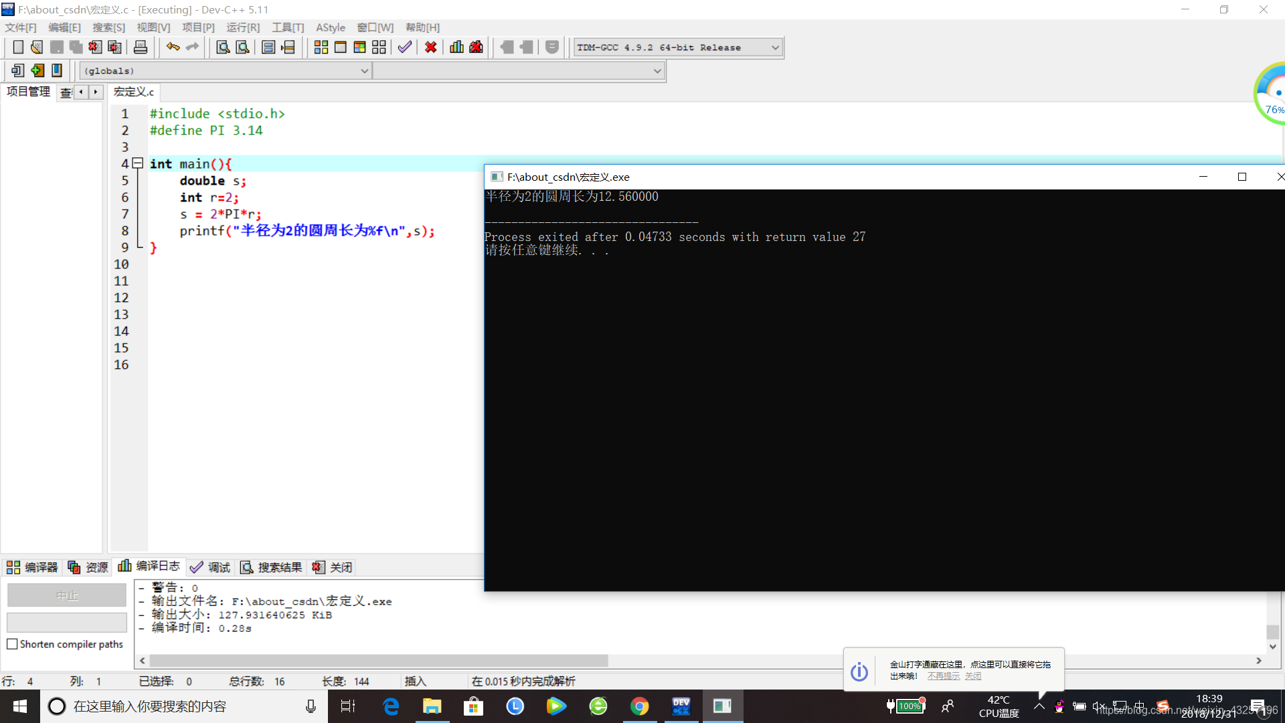Viewport: 1285px width, 723px height.
Task: Click the Save file toolbar icon
Action: click(x=56, y=47)
